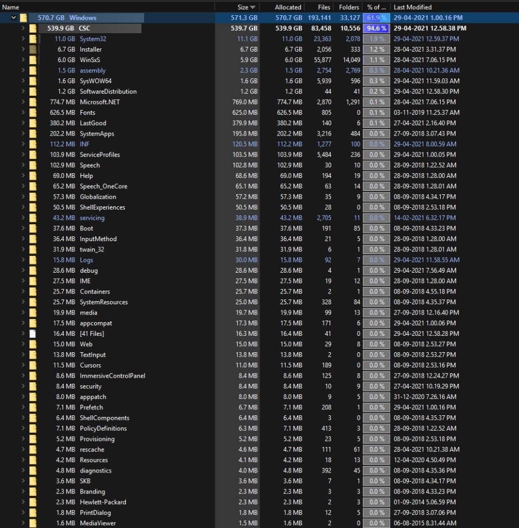The width and height of the screenshot is (519, 528).
Task: Click the servicing folder icon
Action: coord(33,218)
